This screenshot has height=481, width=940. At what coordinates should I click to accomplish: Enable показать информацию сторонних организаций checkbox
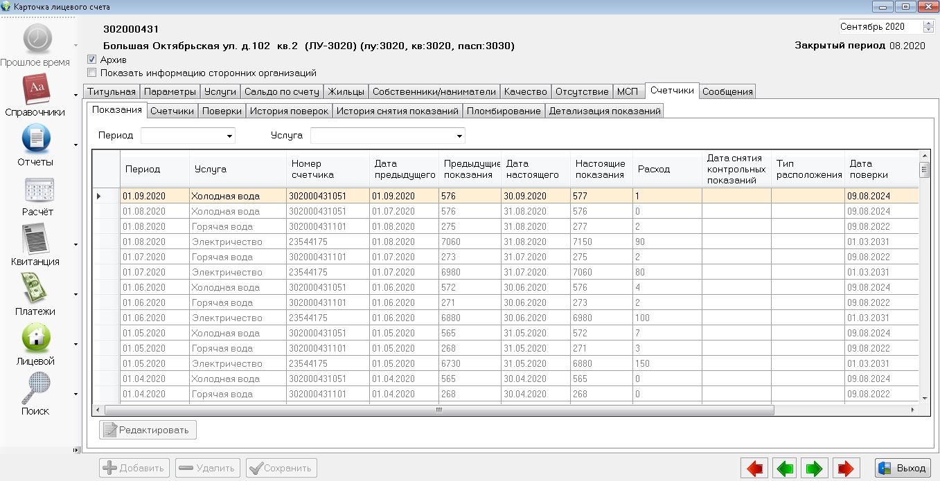tap(92, 72)
